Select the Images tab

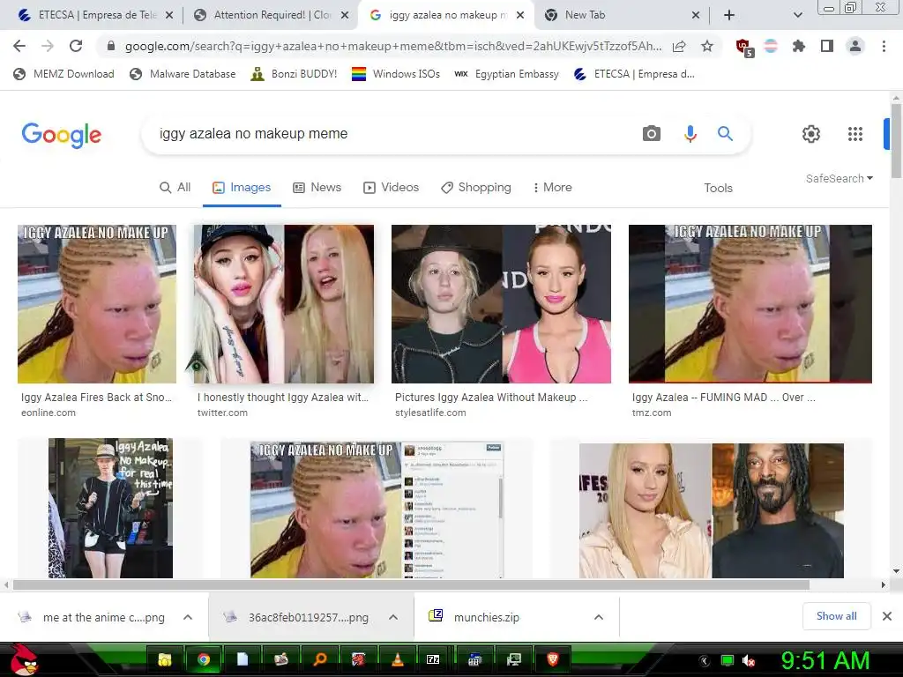pyautogui.click(x=242, y=188)
